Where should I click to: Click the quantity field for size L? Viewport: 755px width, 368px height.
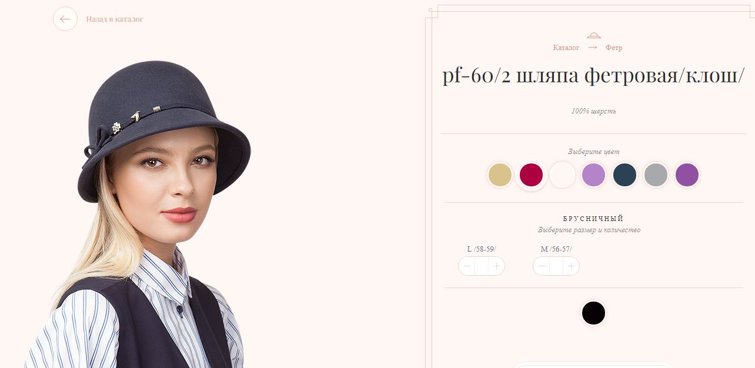coord(482,266)
